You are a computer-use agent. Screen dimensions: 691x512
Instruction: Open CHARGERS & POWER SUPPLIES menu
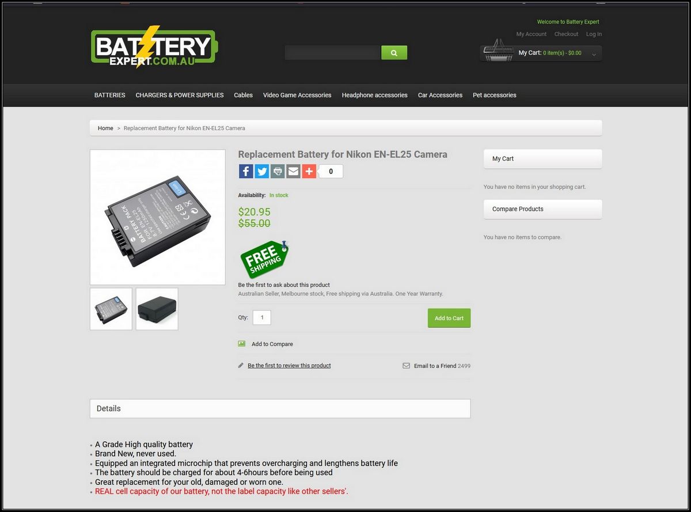(x=180, y=95)
